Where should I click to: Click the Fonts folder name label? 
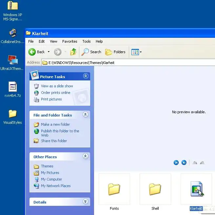(x=114, y=208)
